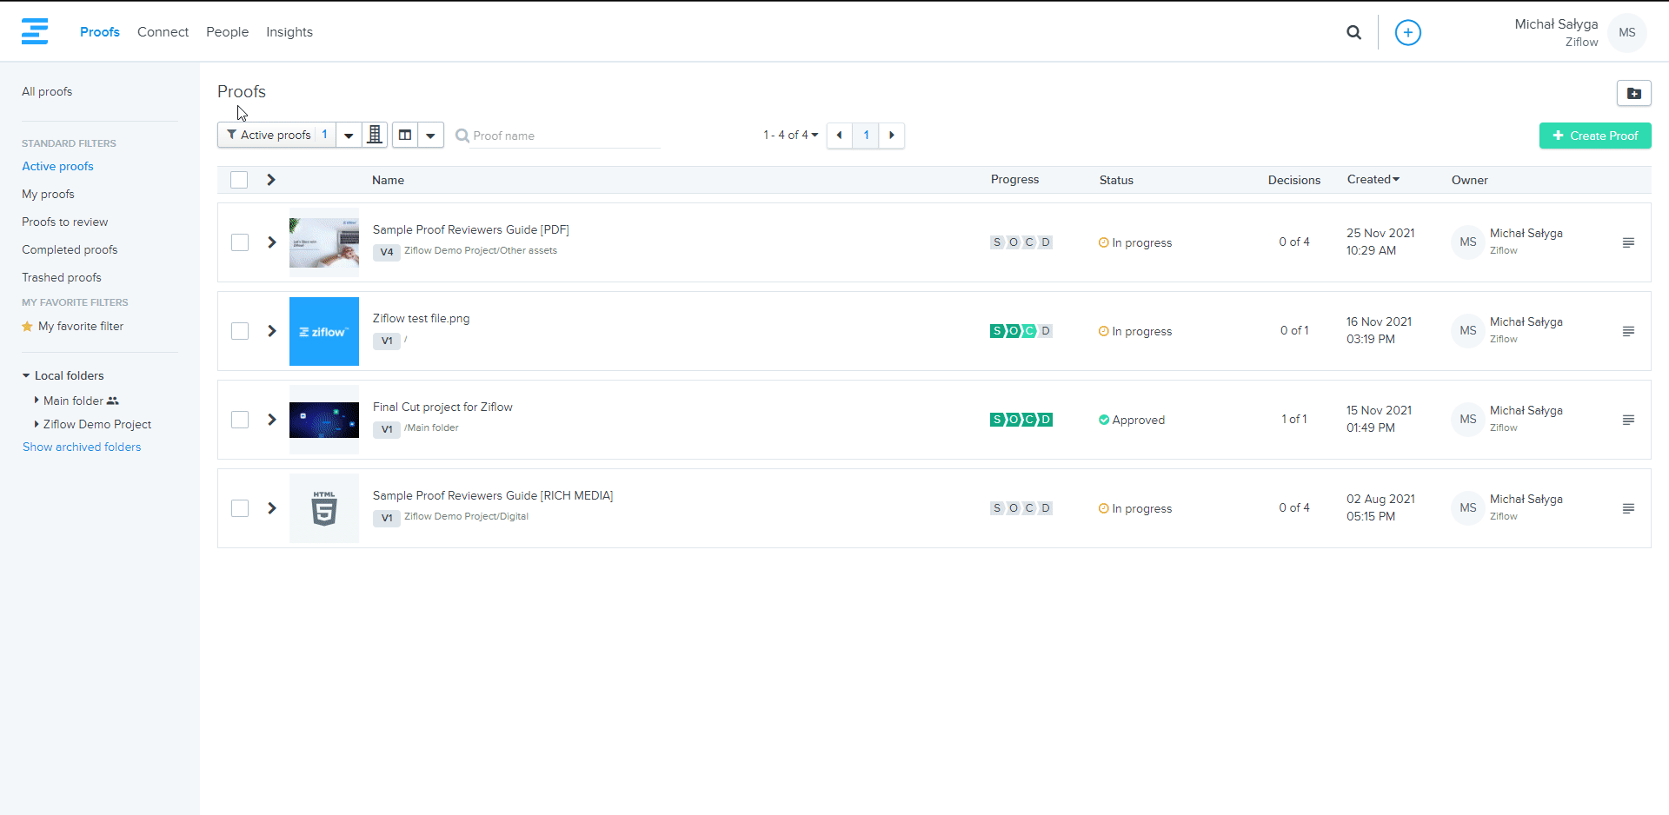Click the circular plus add icon
This screenshot has width=1669, height=815.
coord(1407,32)
